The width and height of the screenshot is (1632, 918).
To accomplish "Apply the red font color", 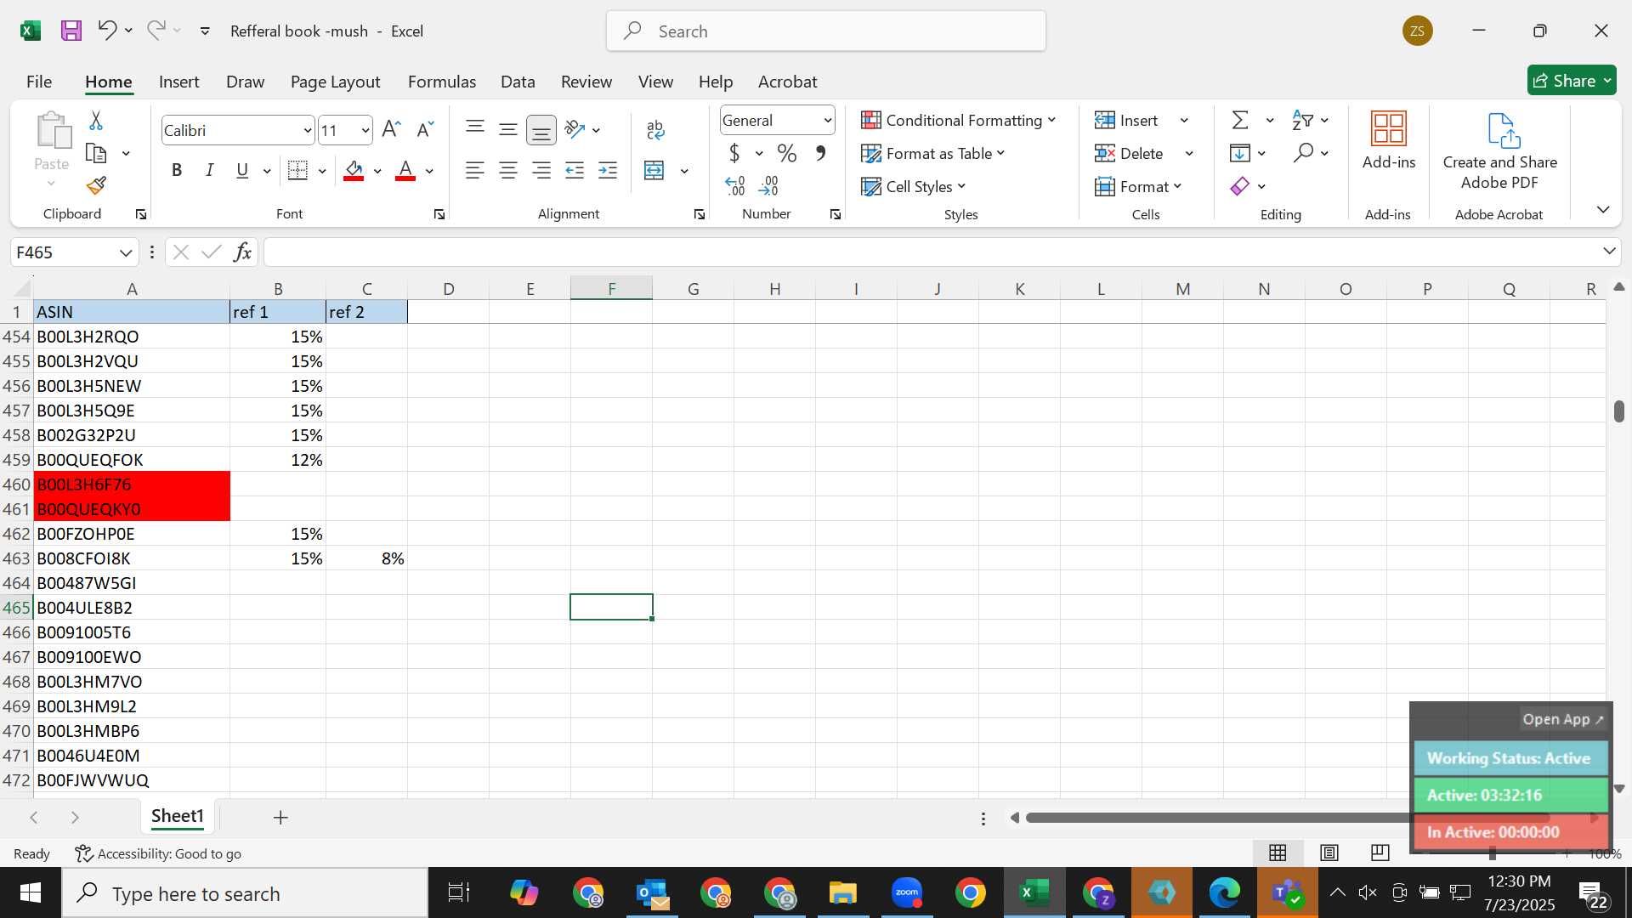I will coord(406,171).
